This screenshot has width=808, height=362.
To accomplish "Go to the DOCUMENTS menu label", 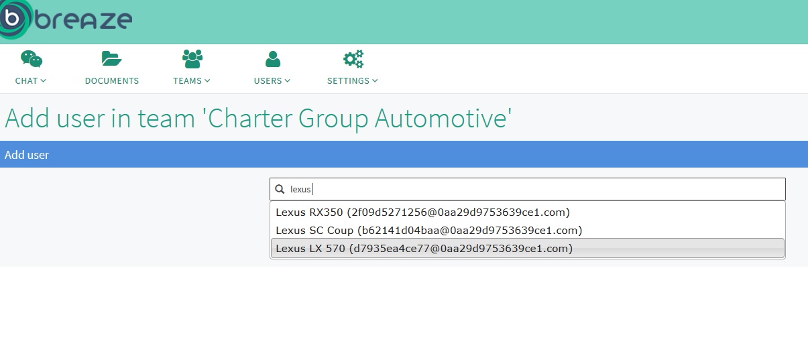I will [x=112, y=80].
